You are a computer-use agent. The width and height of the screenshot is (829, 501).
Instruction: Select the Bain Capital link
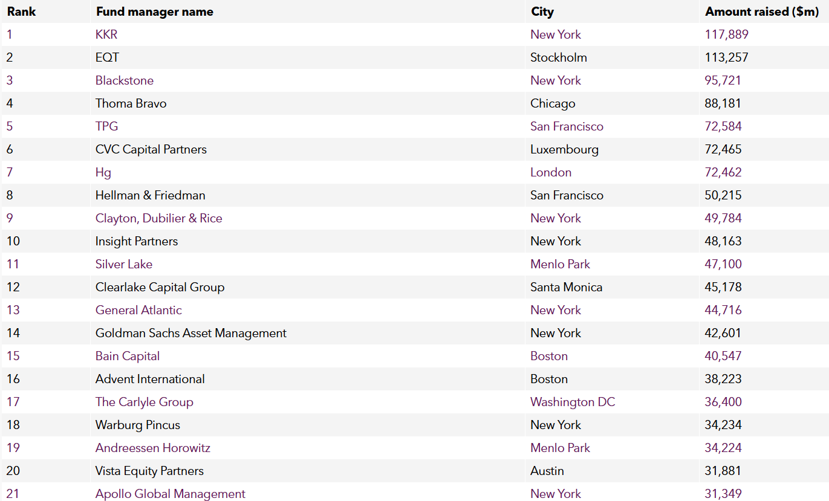point(128,356)
